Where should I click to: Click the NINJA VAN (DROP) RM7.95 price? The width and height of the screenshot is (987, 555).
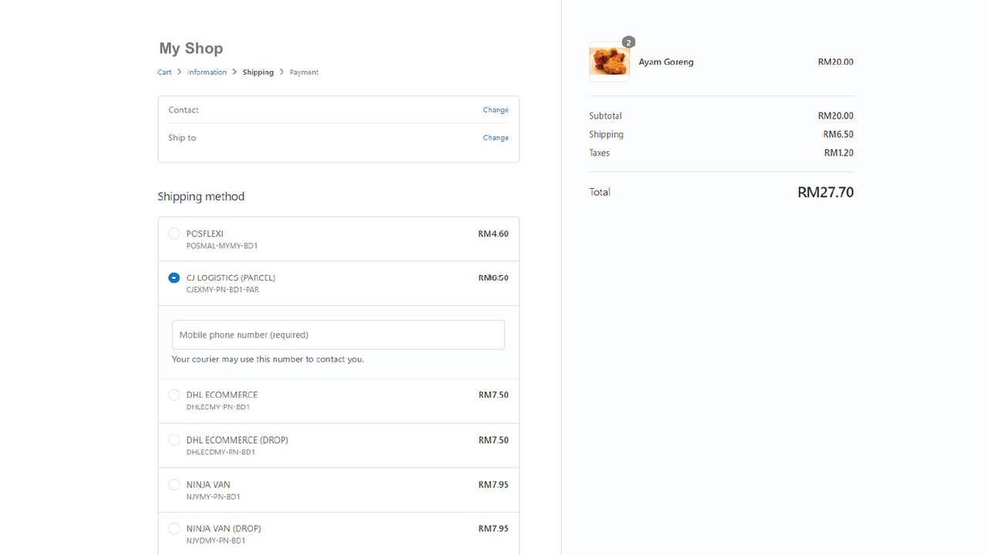point(493,529)
